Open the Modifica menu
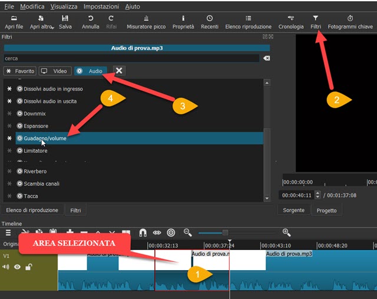The image size is (377, 299). [32, 6]
